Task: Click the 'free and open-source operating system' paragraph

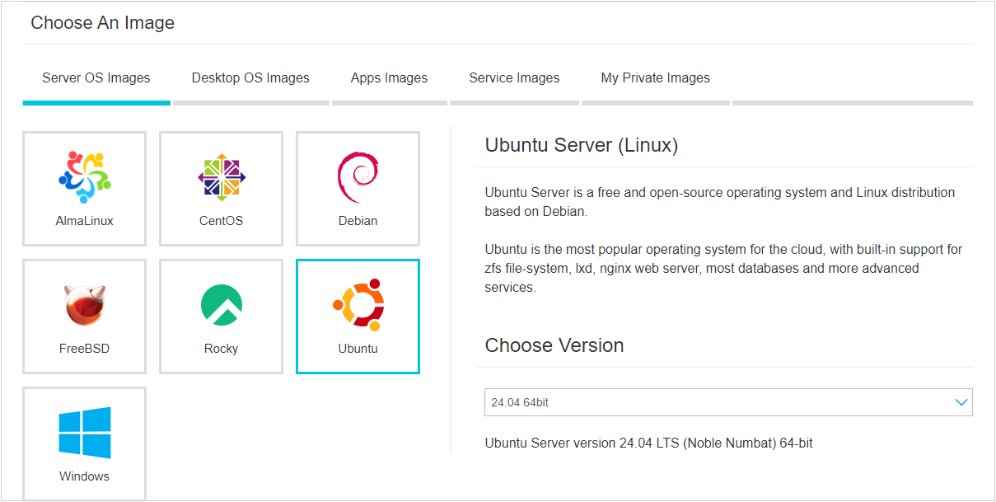Action: click(x=720, y=202)
